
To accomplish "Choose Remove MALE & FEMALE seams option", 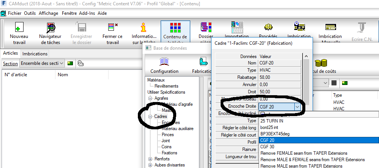I will [319, 160].
